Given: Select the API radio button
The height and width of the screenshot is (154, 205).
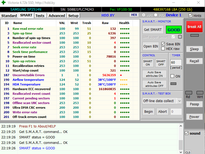Looking at the screenshot, I should pyautogui.click(x=144, y=15).
